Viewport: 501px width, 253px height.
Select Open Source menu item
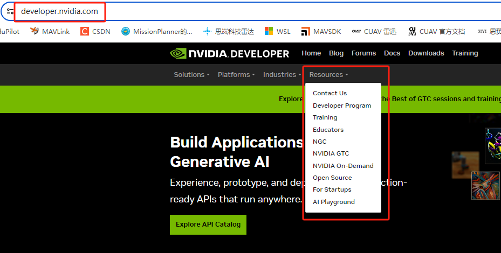point(332,178)
